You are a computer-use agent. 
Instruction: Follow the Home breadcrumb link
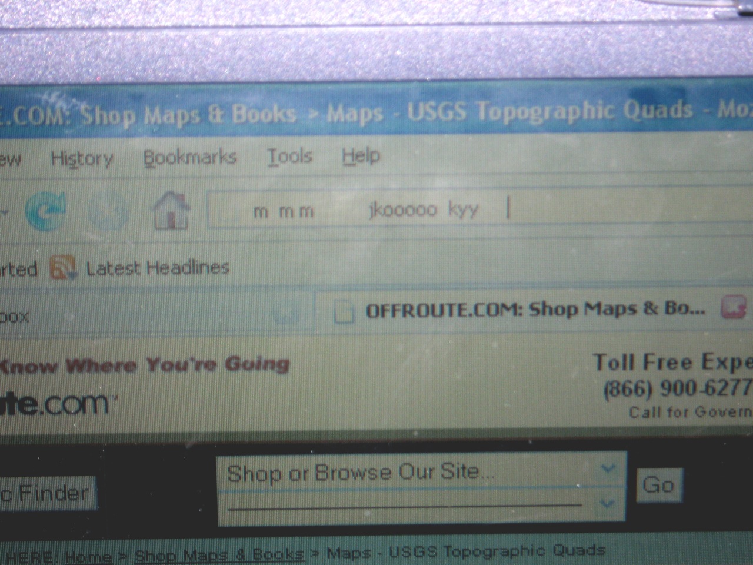tap(88, 556)
